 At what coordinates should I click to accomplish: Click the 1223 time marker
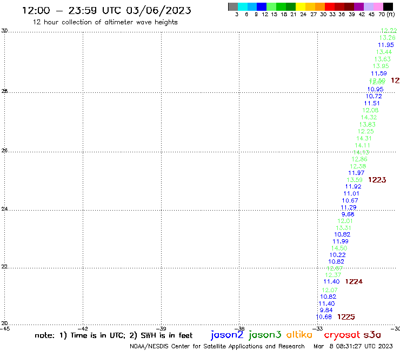tap(377, 180)
